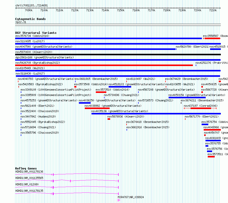This screenshot has height=203, width=228.
Task: Open nsv5671770 (Ebert2021) label
Action: [202, 116]
